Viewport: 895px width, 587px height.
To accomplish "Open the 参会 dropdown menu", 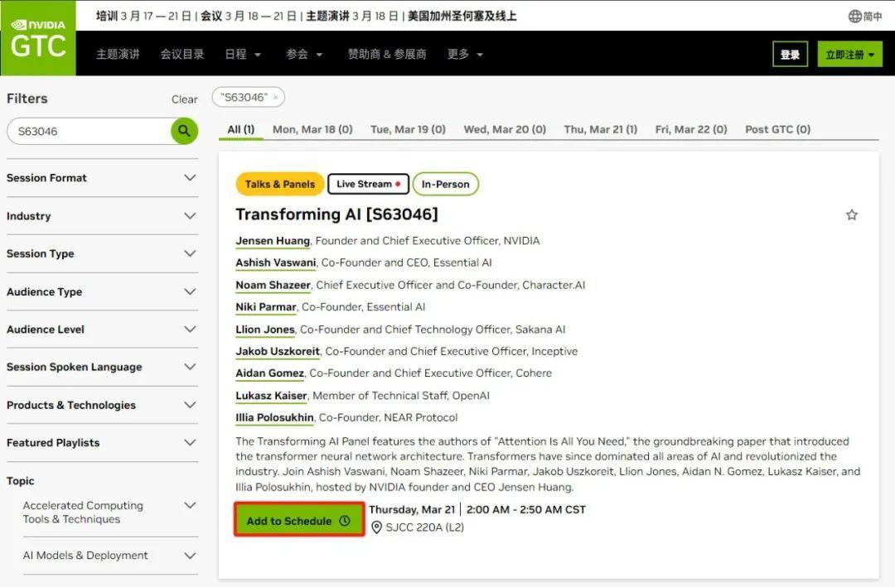I will point(304,54).
